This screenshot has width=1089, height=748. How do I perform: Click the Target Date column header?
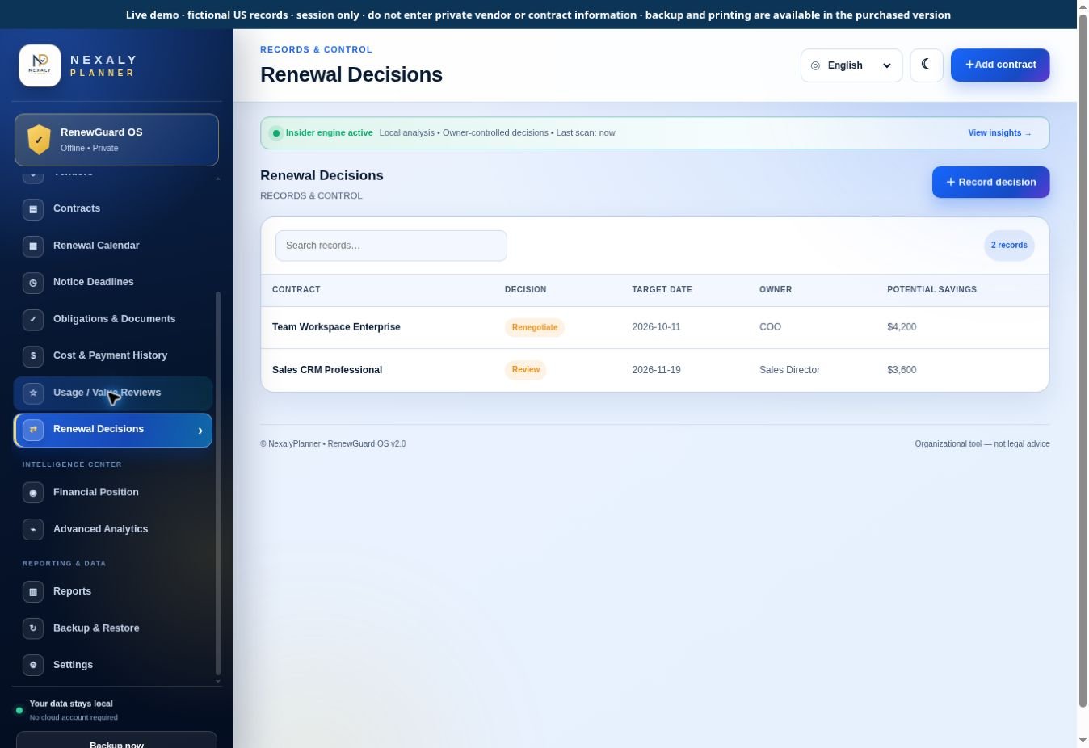coord(662,289)
